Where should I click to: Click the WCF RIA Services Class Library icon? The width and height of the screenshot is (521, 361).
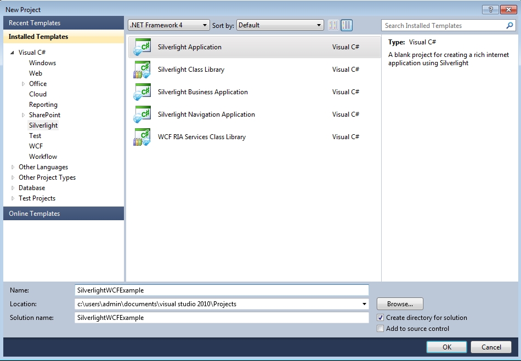(142, 137)
